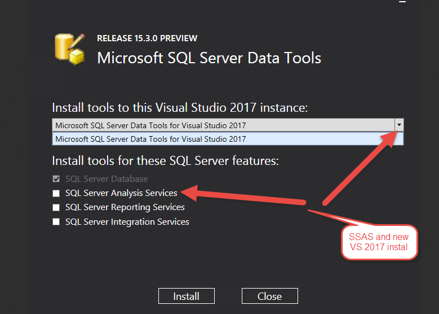The width and height of the screenshot is (439, 314).
Task: Check the SQL Server Integration Services box
Action: click(56, 222)
